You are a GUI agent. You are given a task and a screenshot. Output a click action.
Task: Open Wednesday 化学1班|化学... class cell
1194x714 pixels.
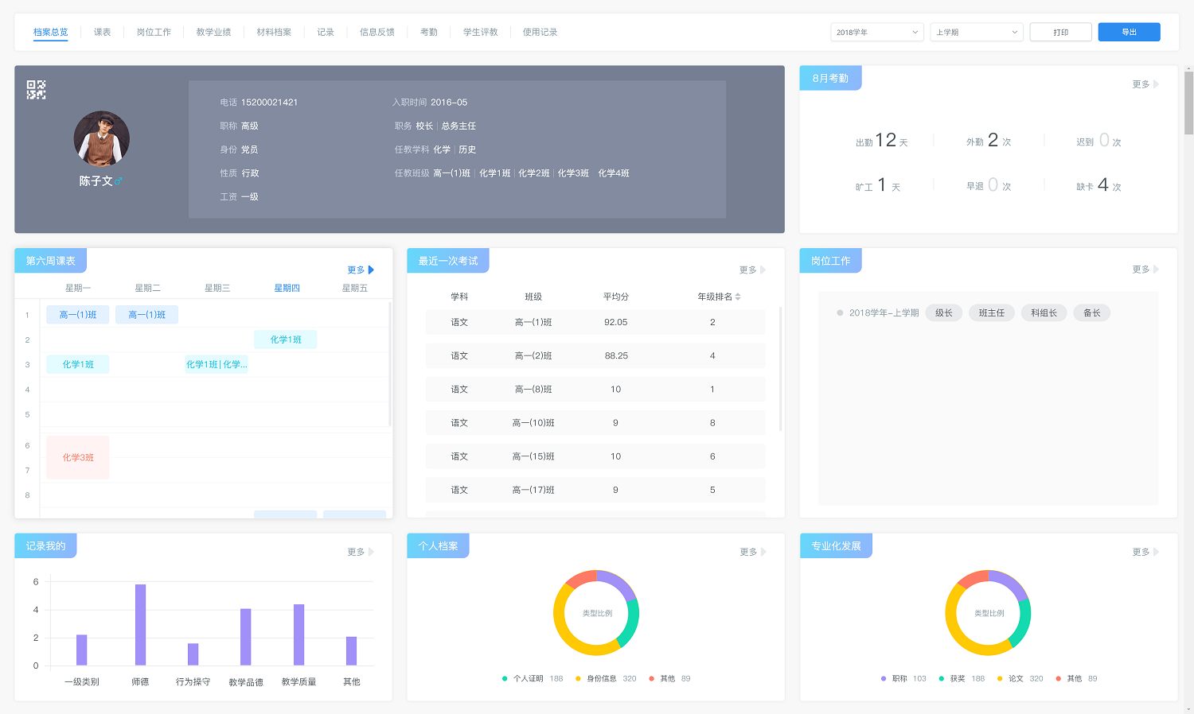click(x=217, y=364)
